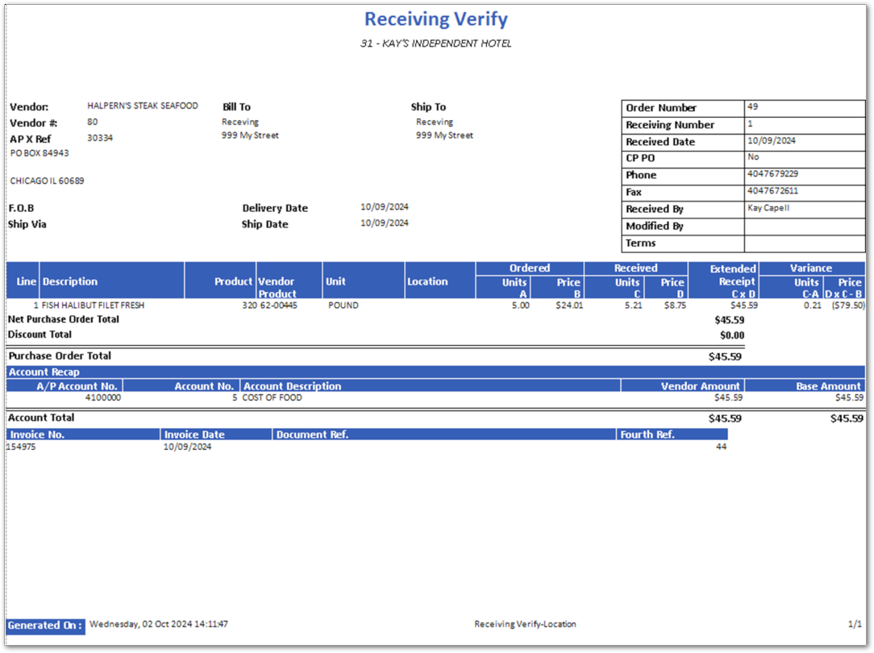
Task: Click the Generated On label
Action: (x=45, y=625)
